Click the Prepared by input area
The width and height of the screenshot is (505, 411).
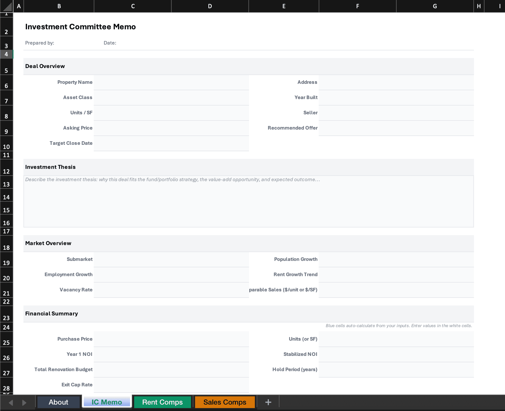(x=73, y=43)
